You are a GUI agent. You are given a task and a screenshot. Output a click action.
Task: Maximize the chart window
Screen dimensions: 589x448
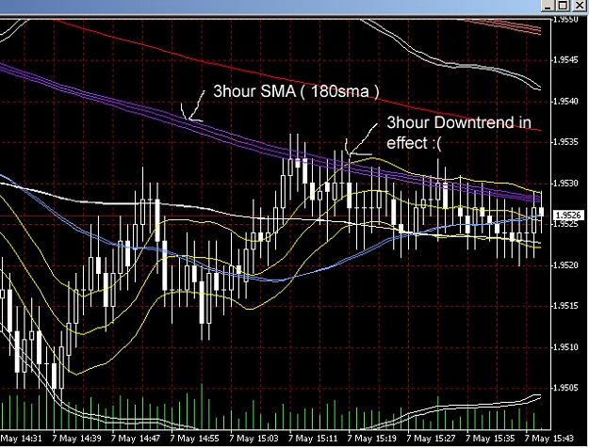pyautogui.click(x=563, y=6)
